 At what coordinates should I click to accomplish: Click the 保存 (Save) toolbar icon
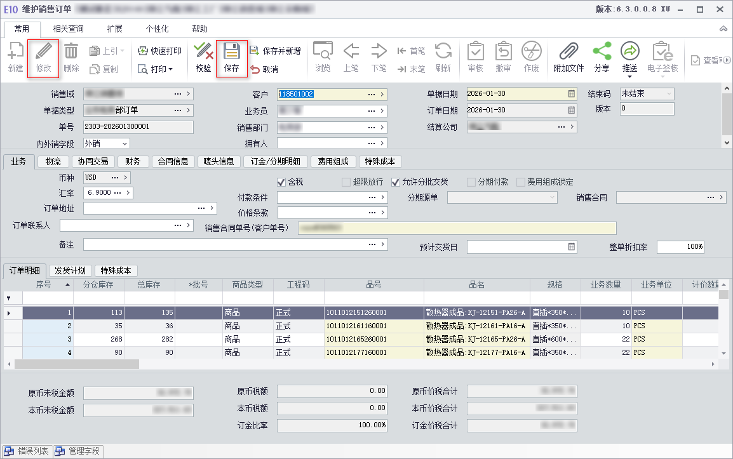coord(232,52)
